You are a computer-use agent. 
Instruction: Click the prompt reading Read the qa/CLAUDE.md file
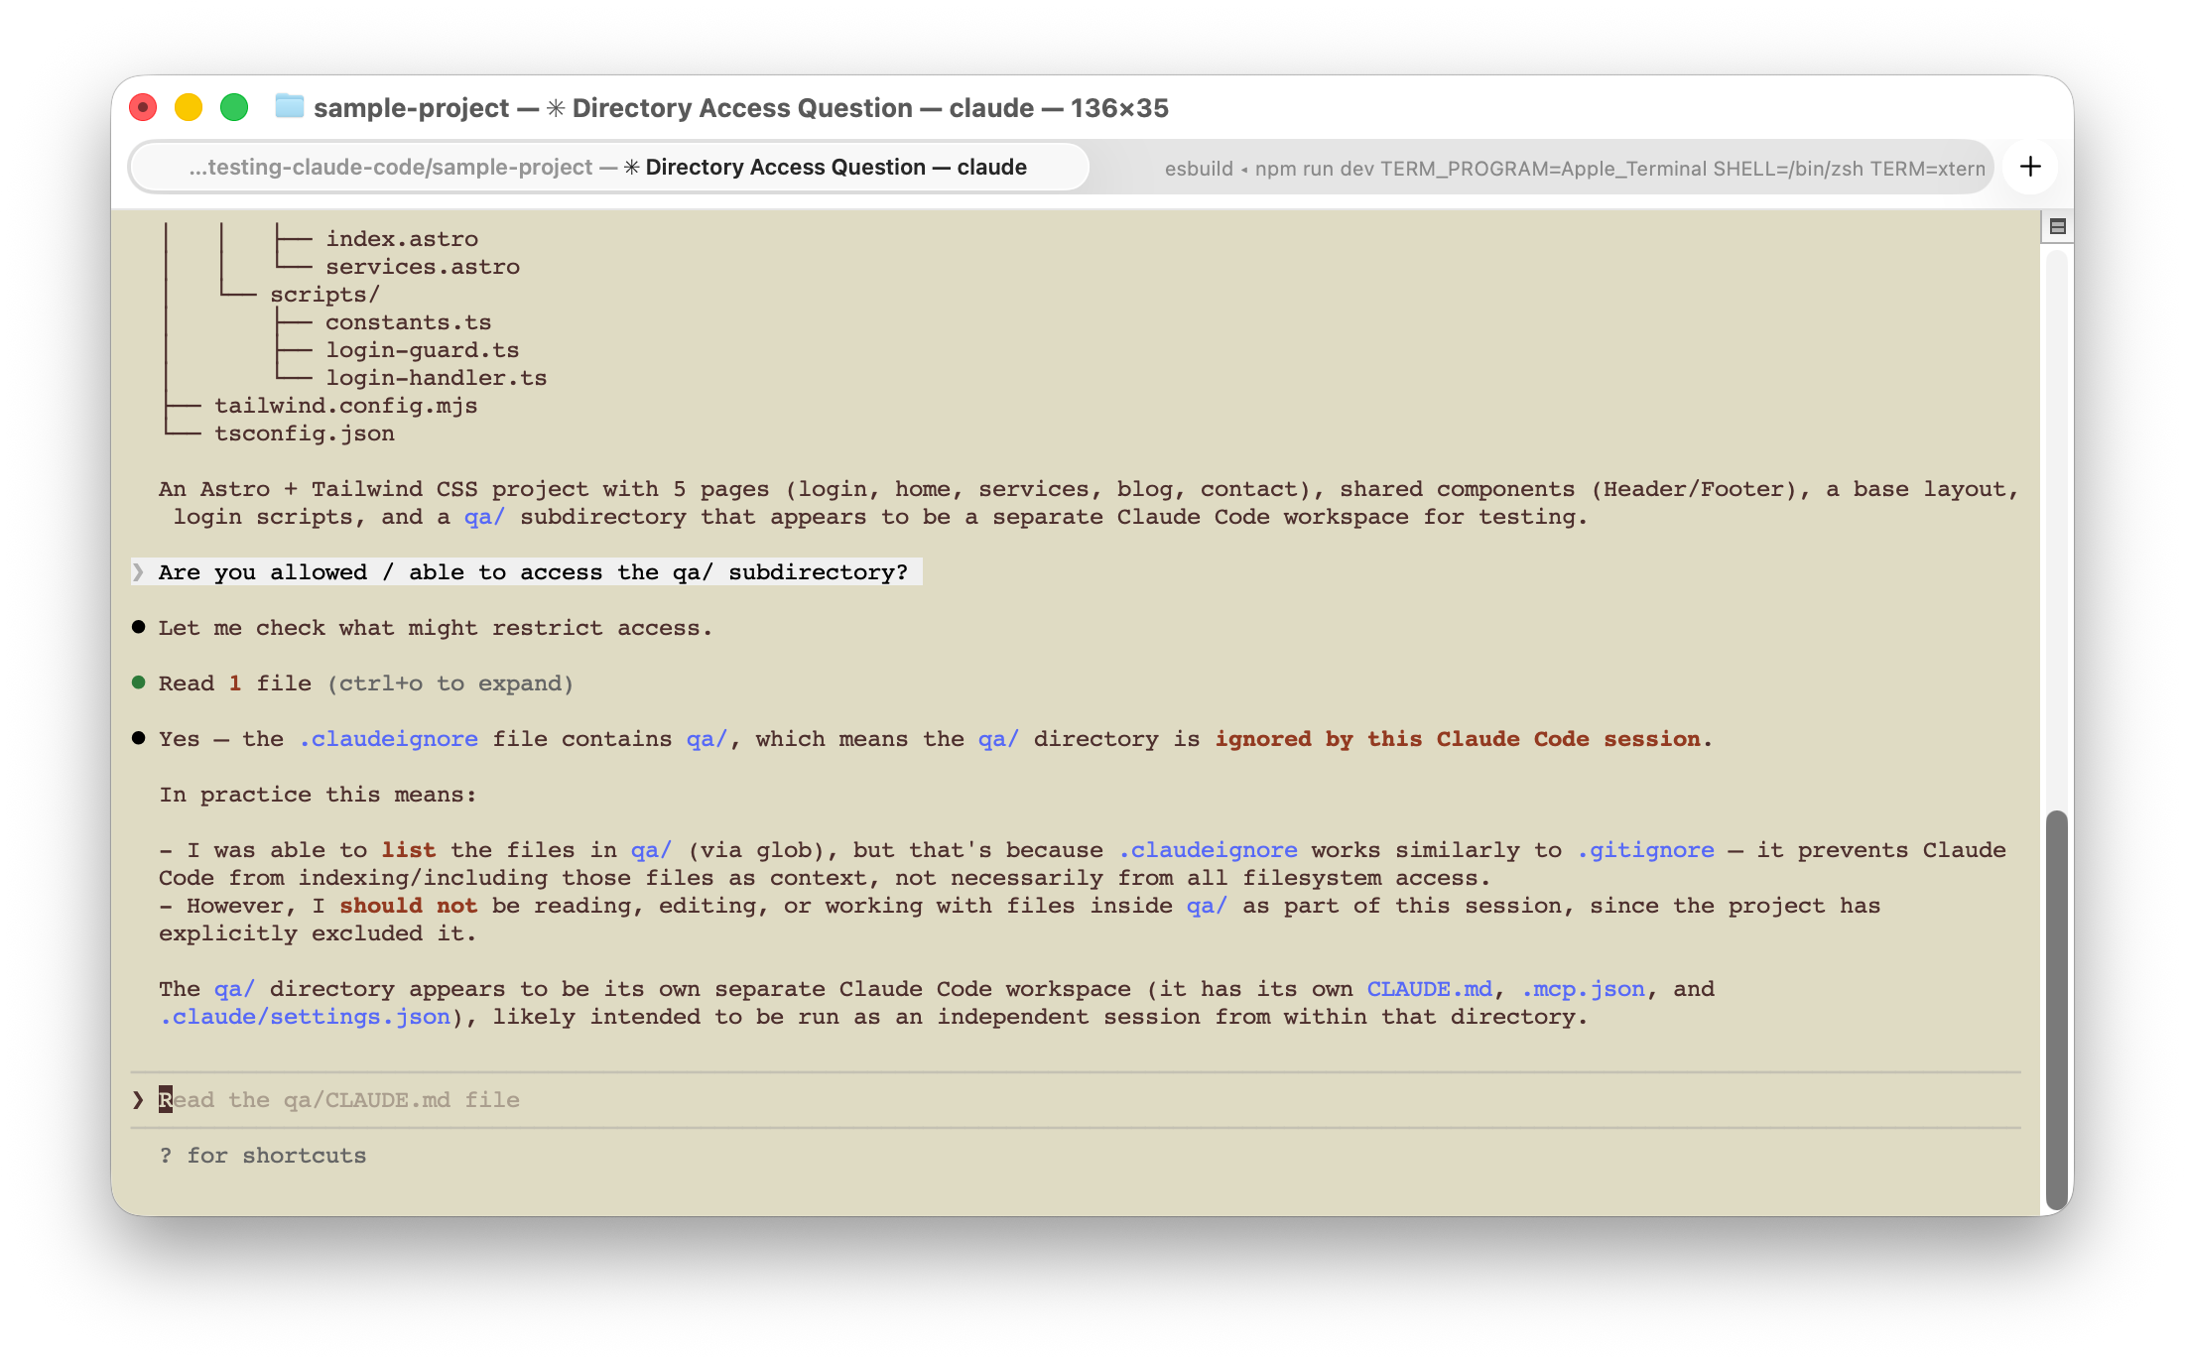[340, 1099]
